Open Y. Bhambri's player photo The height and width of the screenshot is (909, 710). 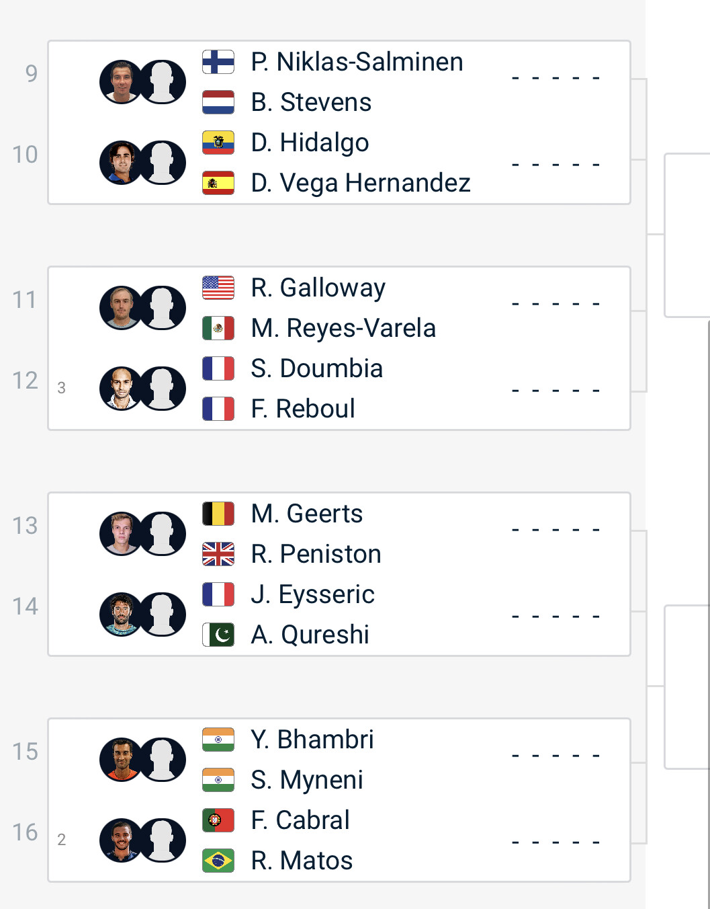(x=121, y=760)
